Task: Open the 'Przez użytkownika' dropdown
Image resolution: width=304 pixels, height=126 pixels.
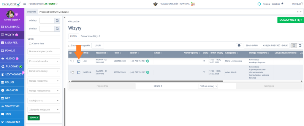Action: point(44,61)
